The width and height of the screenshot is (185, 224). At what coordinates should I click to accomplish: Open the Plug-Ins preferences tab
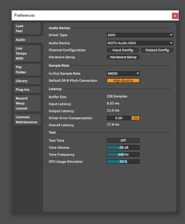[x=27, y=90]
